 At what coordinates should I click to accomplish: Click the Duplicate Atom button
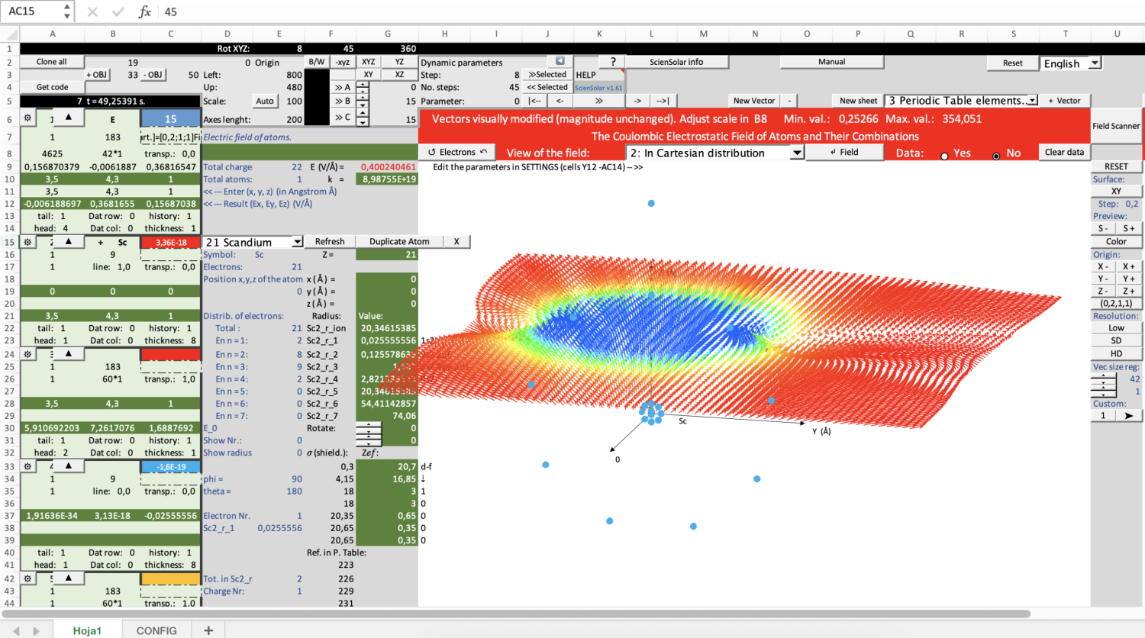tap(399, 241)
